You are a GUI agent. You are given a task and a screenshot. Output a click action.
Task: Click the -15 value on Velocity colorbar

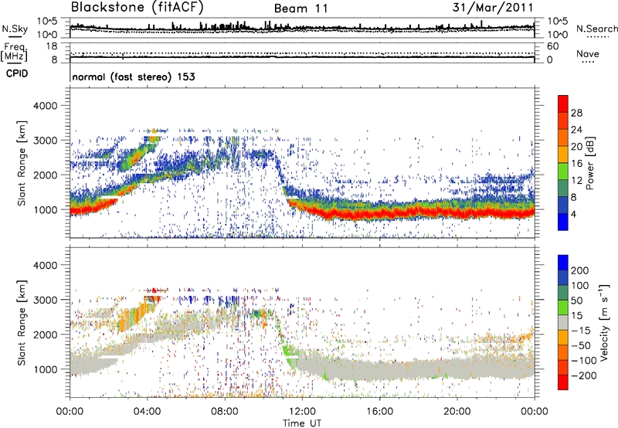coord(581,331)
